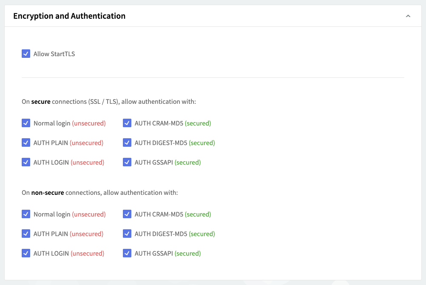426x285 pixels.
Task: Click the Encryption and Authentication heading
Action: (69, 16)
